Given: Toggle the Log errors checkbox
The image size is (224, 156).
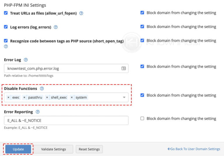Looking at the screenshot, I should tap(6, 27).
